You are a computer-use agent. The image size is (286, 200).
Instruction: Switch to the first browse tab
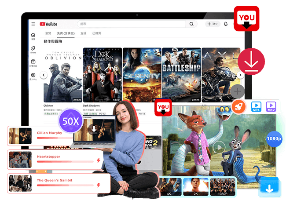(48, 33)
